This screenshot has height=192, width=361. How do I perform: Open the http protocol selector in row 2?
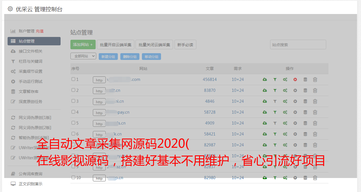coord(99,91)
